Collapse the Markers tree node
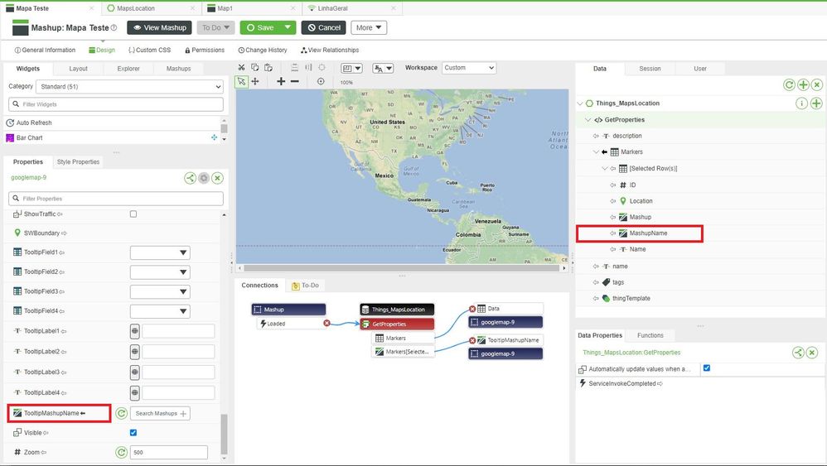This screenshot has width=827, height=466. click(x=596, y=152)
